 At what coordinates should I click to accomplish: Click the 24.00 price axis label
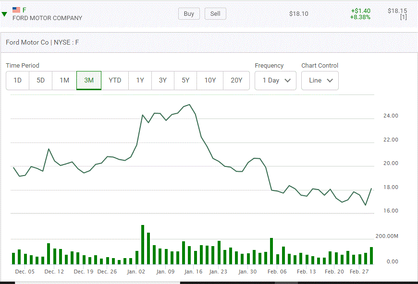pyautogui.click(x=391, y=116)
